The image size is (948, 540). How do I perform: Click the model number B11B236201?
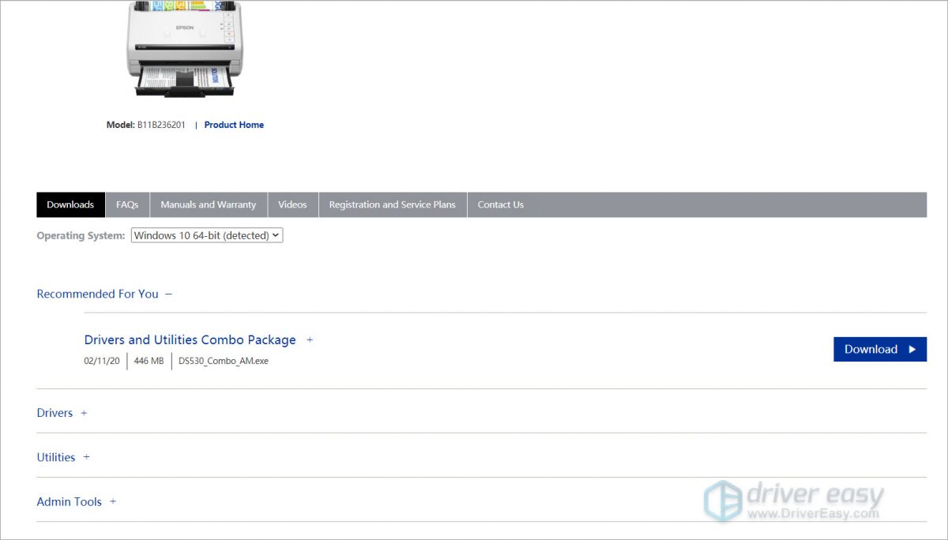pos(161,125)
